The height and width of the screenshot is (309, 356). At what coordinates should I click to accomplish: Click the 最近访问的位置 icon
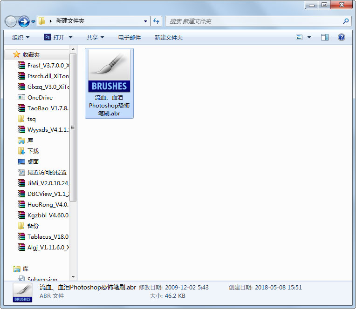click(21, 172)
